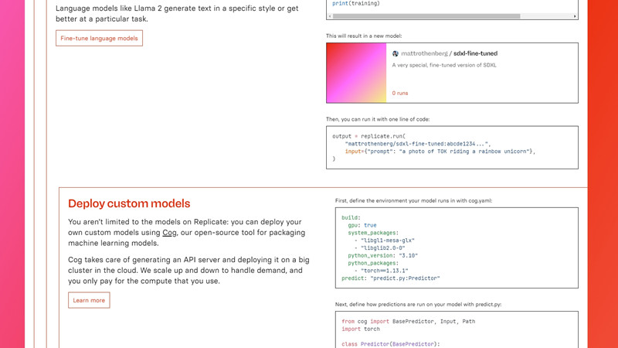Screen dimensions: 618x348
Task: Click the right scroll arrow of code block
Action: point(575,16)
